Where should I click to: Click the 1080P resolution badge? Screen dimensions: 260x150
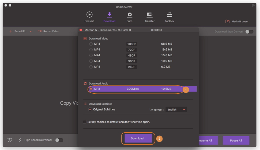click(132, 44)
